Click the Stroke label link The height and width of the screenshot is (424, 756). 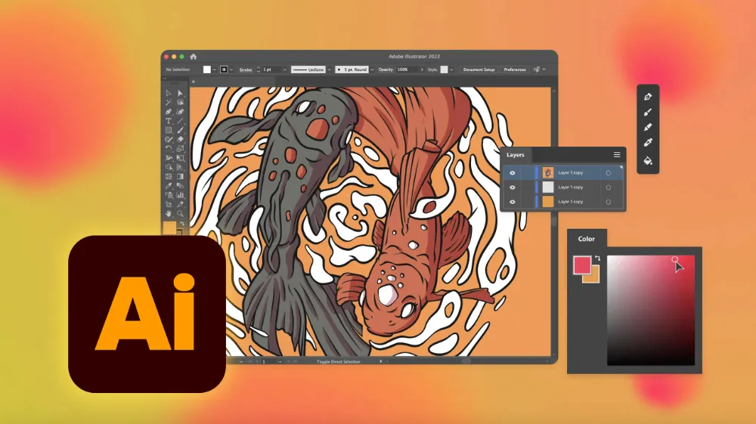coord(246,70)
